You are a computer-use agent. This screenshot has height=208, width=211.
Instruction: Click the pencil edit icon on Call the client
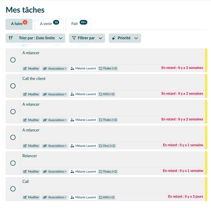tap(25, 94)
